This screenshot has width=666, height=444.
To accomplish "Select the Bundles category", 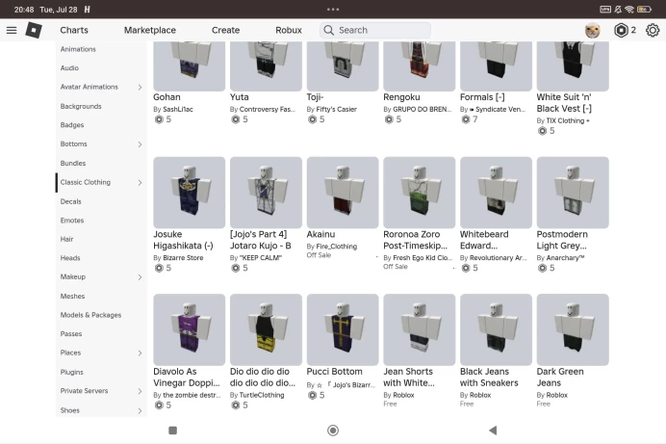I will click(72, 163).
